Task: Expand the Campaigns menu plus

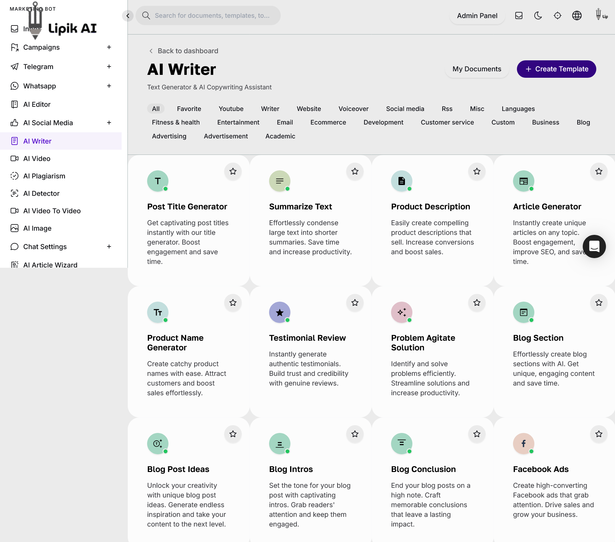Action: [109, 47]
